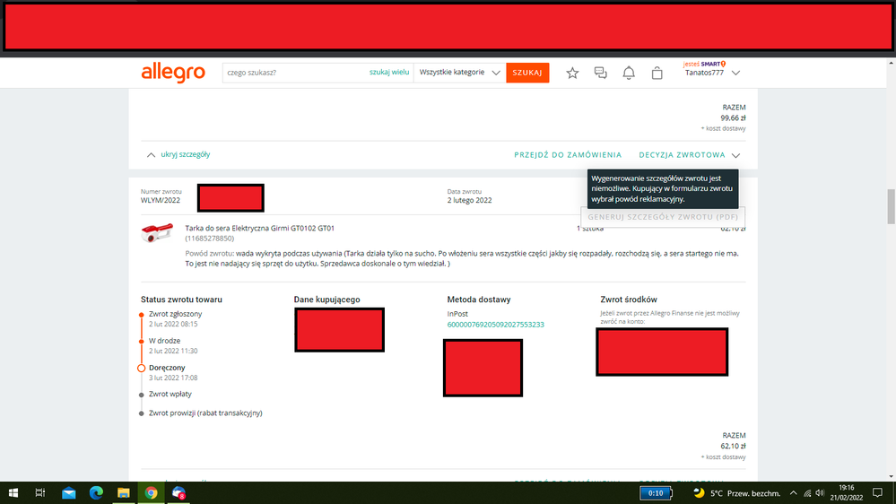This screenshot has width=896, height=504.
Task: Open the volume tray icon
Action: click(820, 492)
